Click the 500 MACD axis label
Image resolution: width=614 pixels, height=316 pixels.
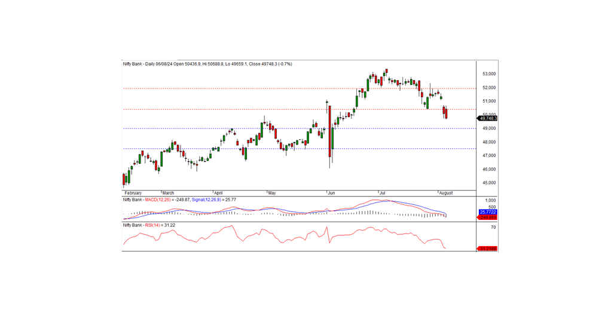point(492,207)
